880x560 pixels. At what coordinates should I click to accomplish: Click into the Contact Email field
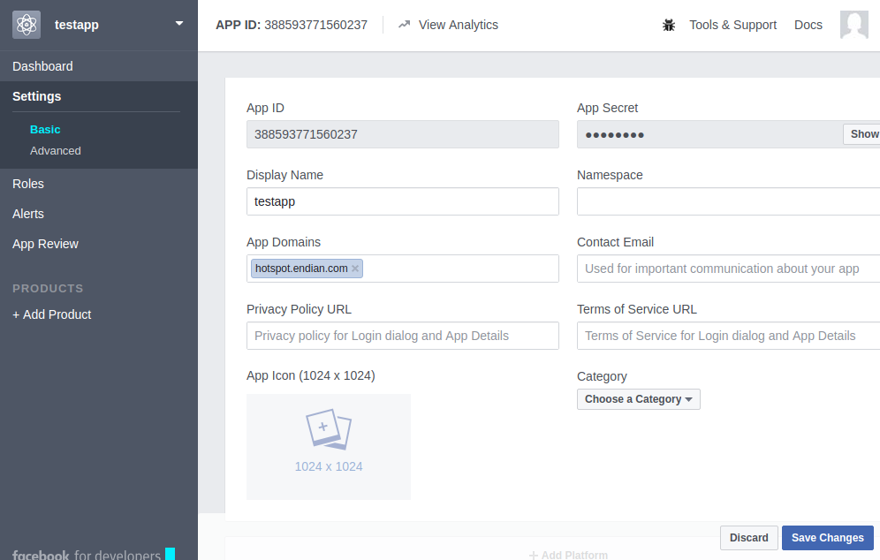(728, 269)
